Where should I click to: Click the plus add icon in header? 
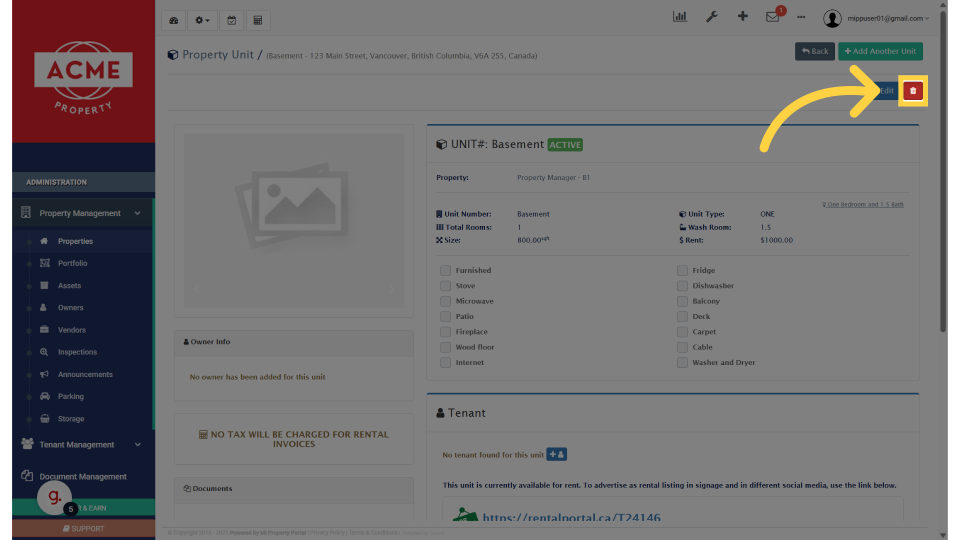pos(742,16)
